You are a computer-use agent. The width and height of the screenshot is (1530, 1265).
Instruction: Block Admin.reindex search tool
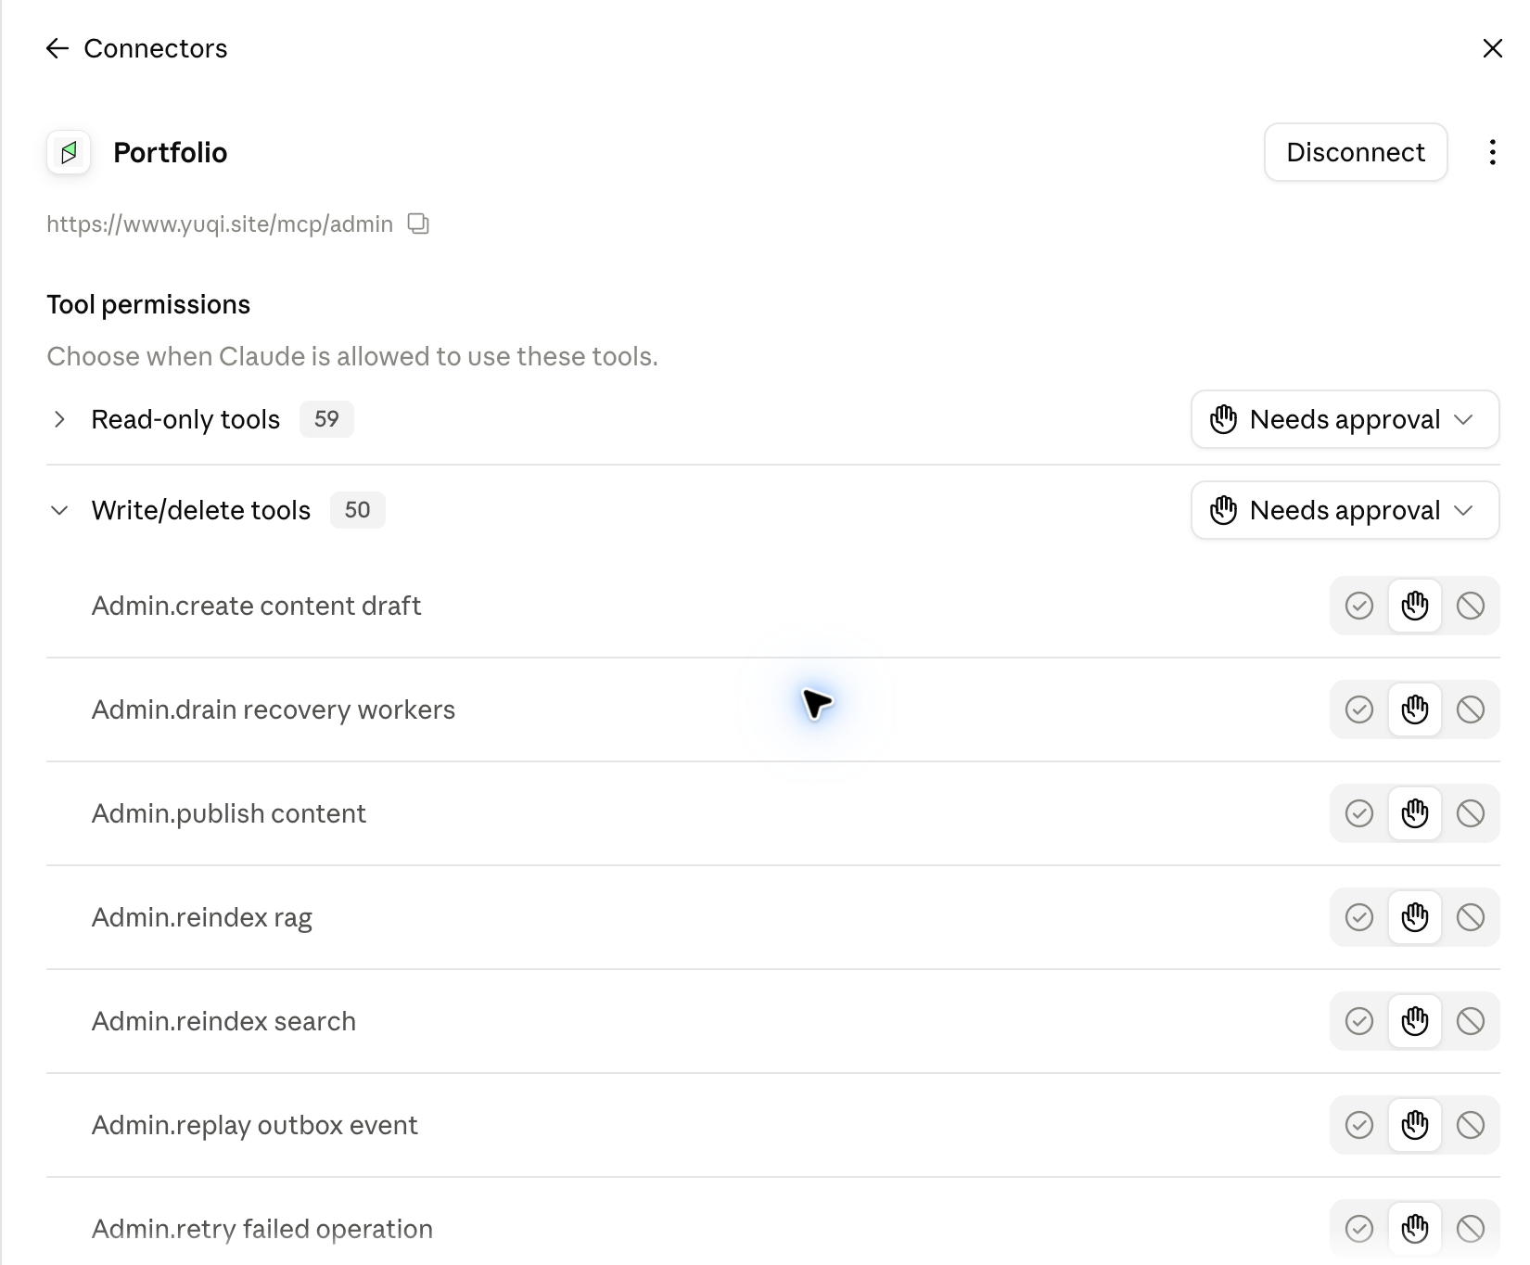[x=1471, y=1021]
